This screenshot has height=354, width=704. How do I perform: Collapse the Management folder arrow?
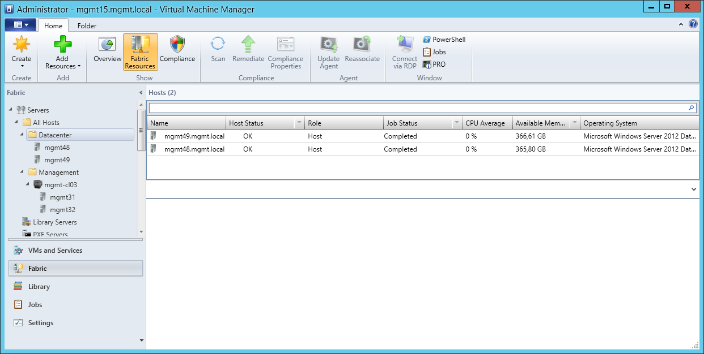(22, 172)
